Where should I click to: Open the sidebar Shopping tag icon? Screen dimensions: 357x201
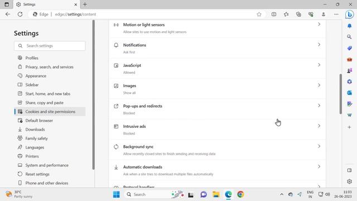coord(349,48)
